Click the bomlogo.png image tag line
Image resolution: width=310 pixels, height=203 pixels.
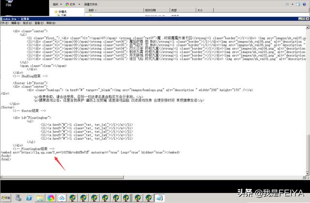140,90
